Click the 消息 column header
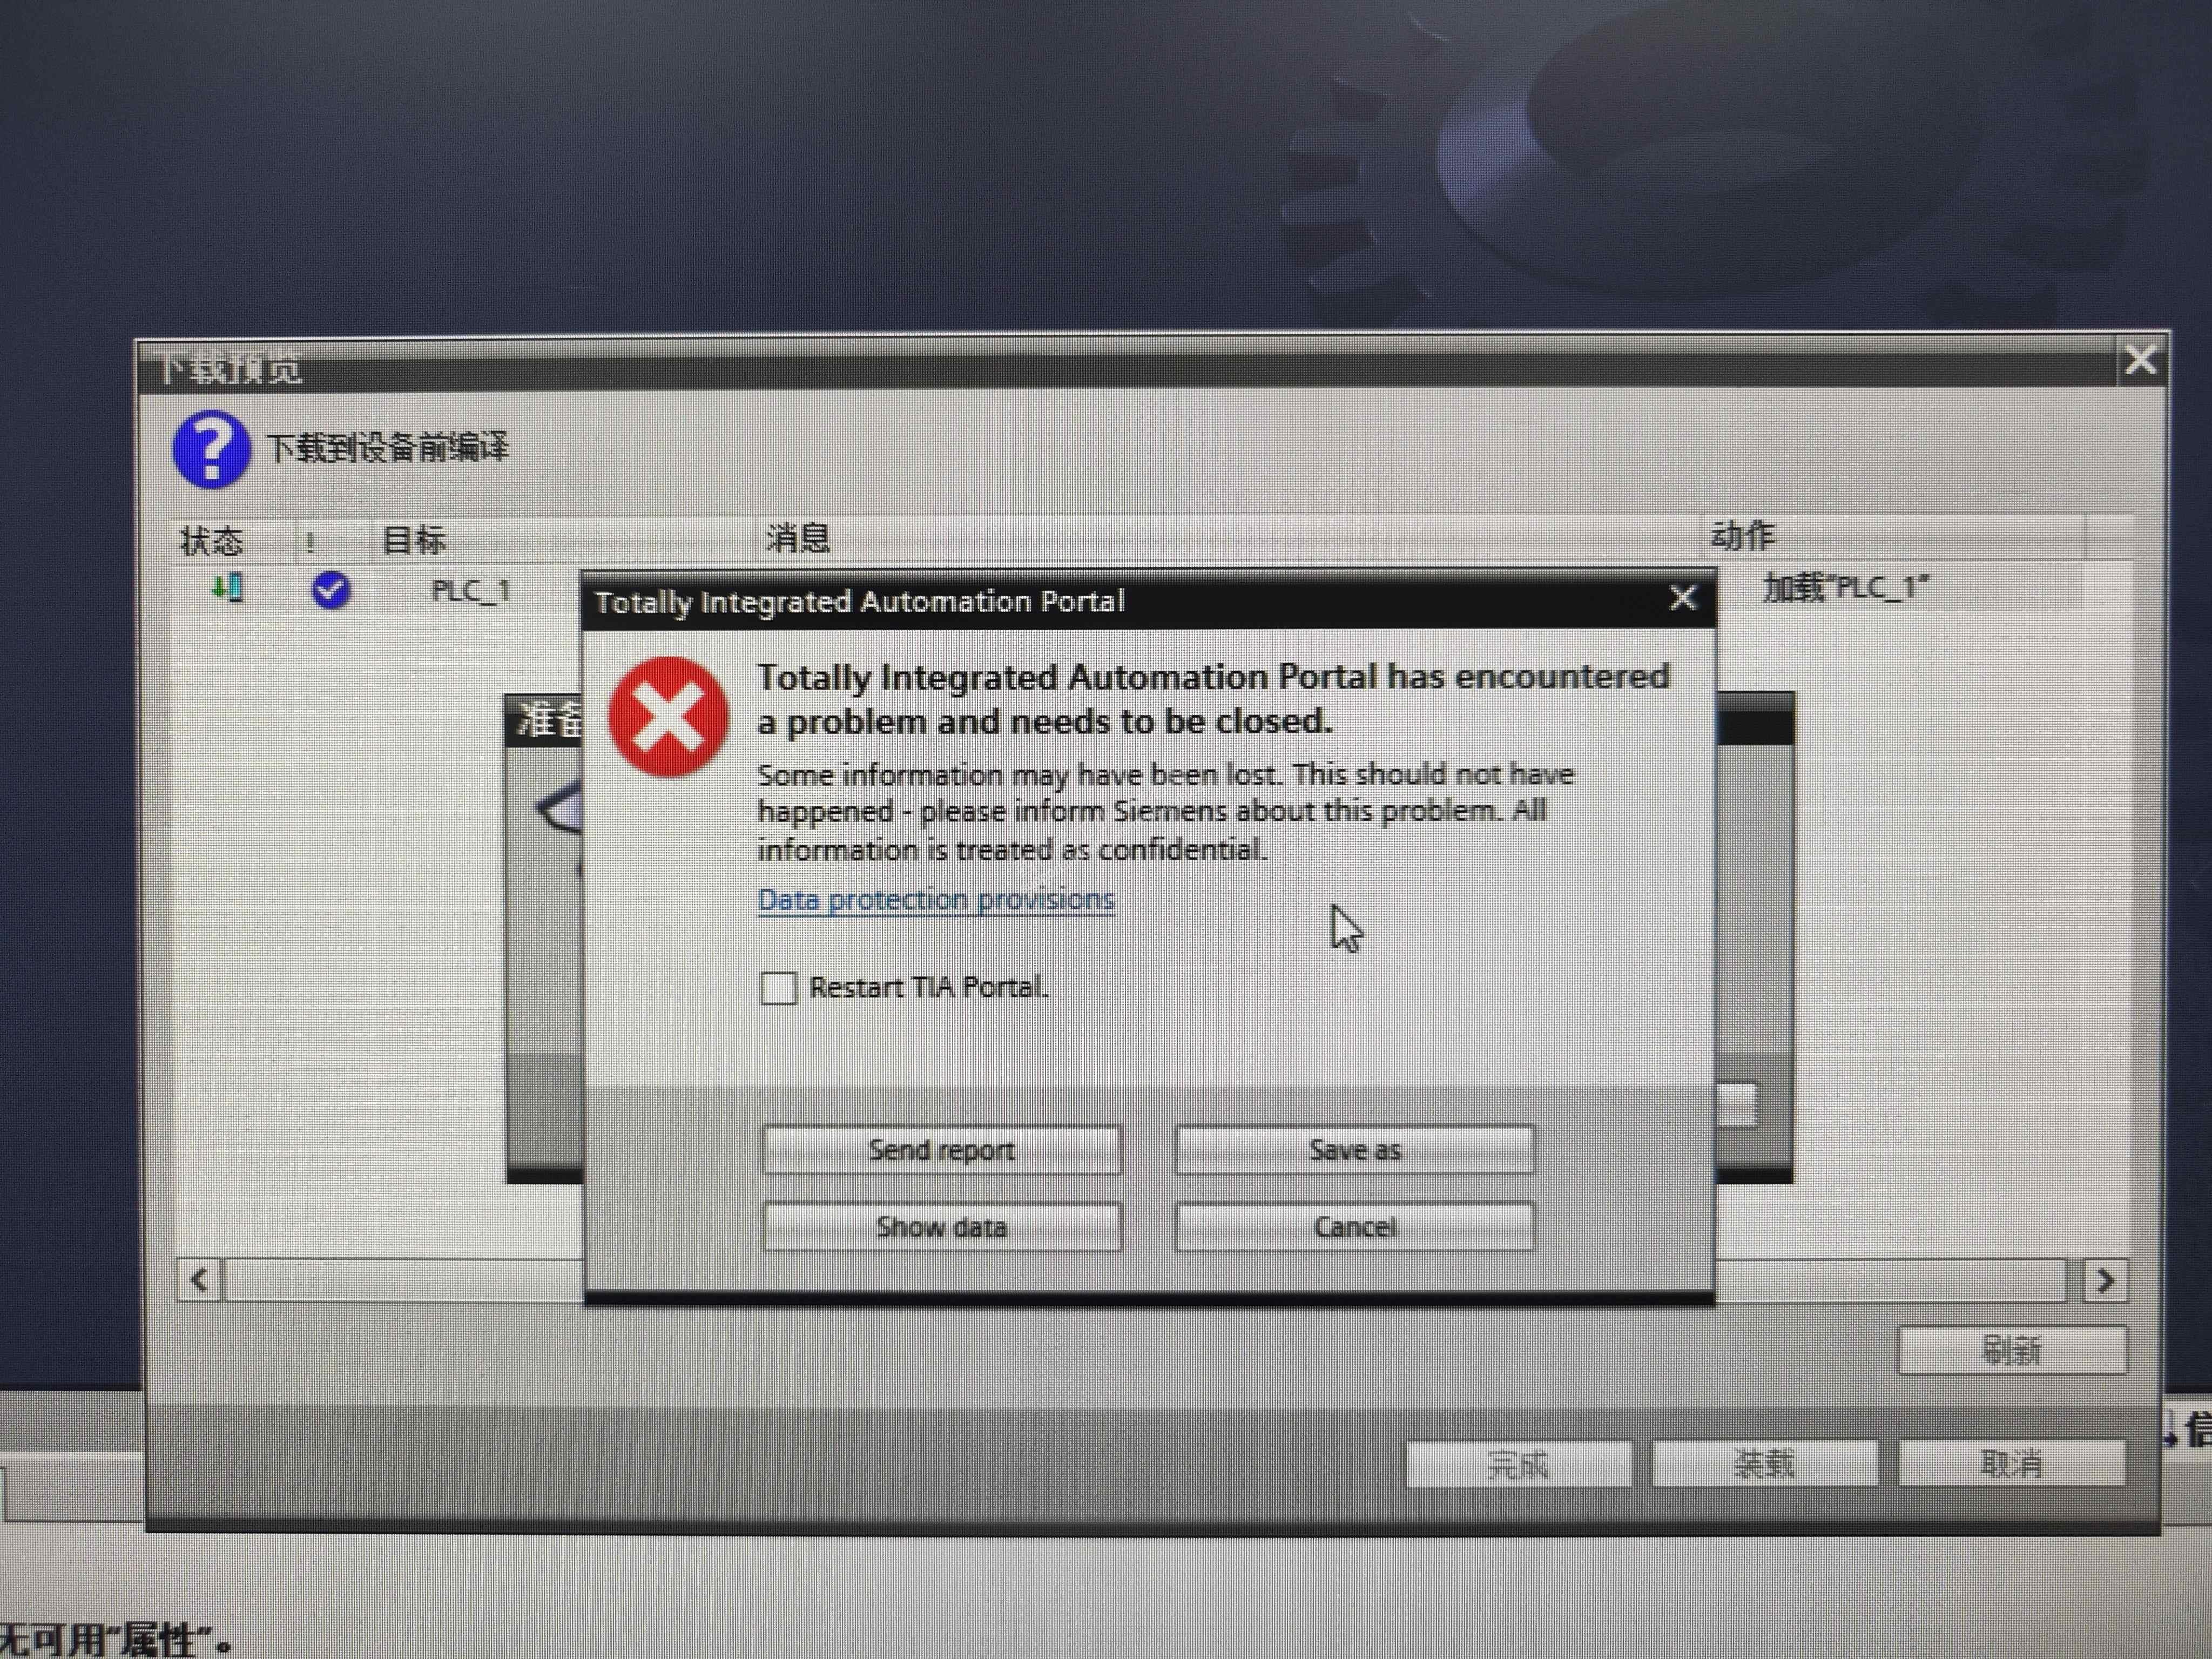 [x=797, y=539]
